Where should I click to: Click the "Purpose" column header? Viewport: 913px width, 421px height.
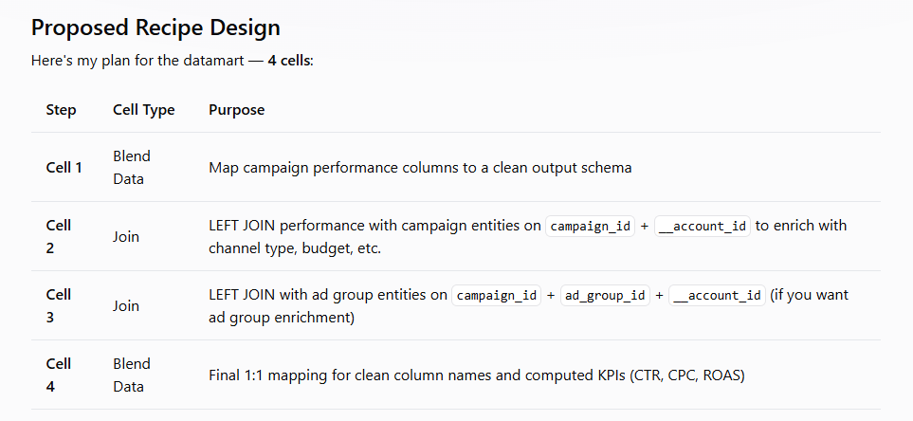click(x=236, y=110)
